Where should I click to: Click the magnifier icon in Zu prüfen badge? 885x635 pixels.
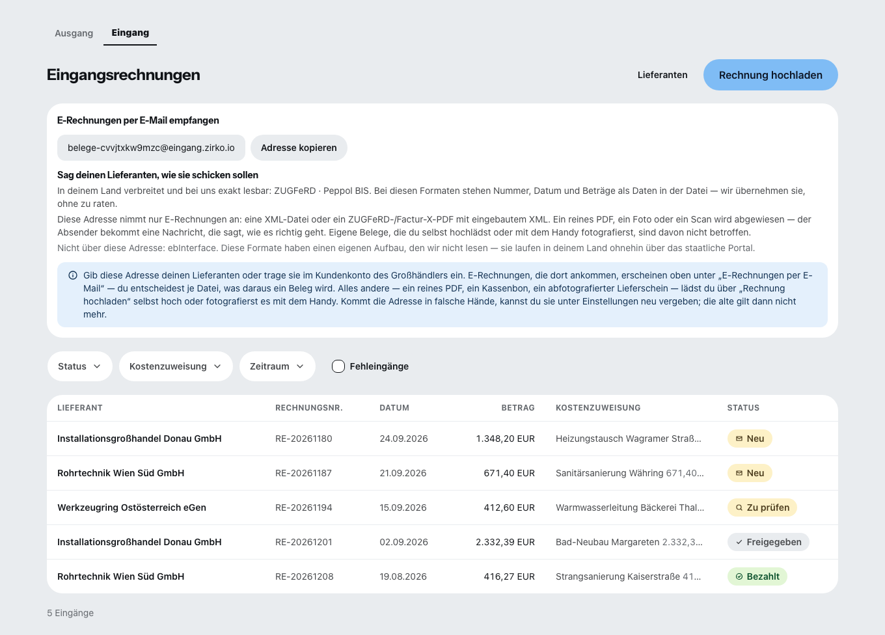click(x=739, y=507)
